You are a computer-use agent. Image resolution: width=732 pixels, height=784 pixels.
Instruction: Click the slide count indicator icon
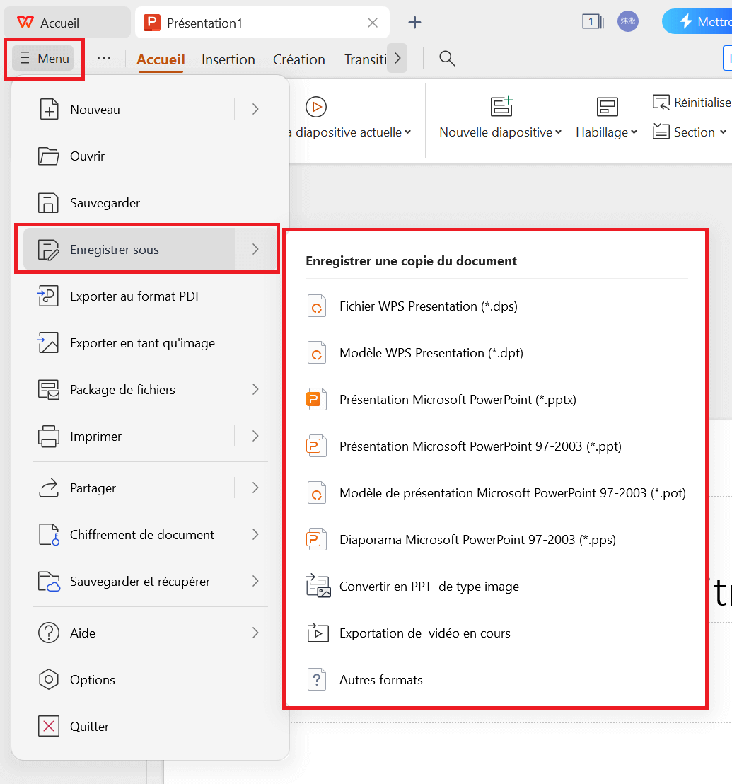click(593, 21)
